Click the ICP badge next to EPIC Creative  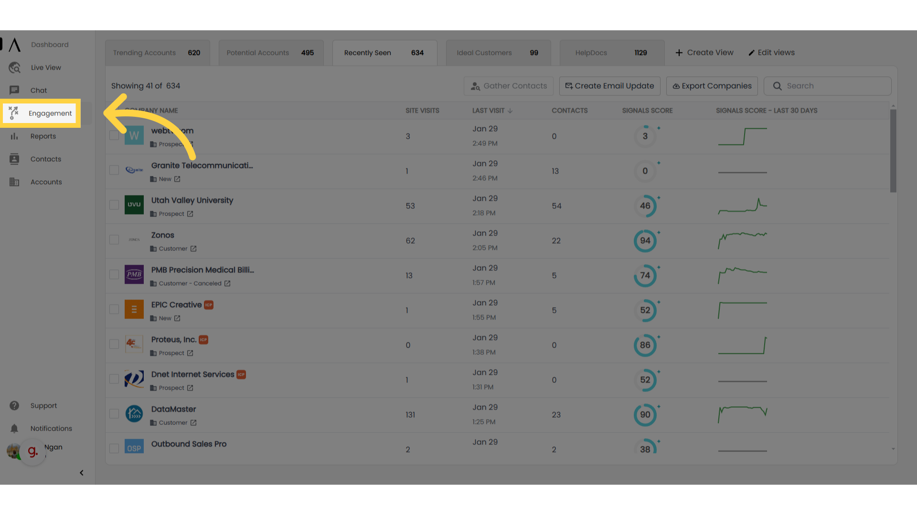[x=209, y=305]
